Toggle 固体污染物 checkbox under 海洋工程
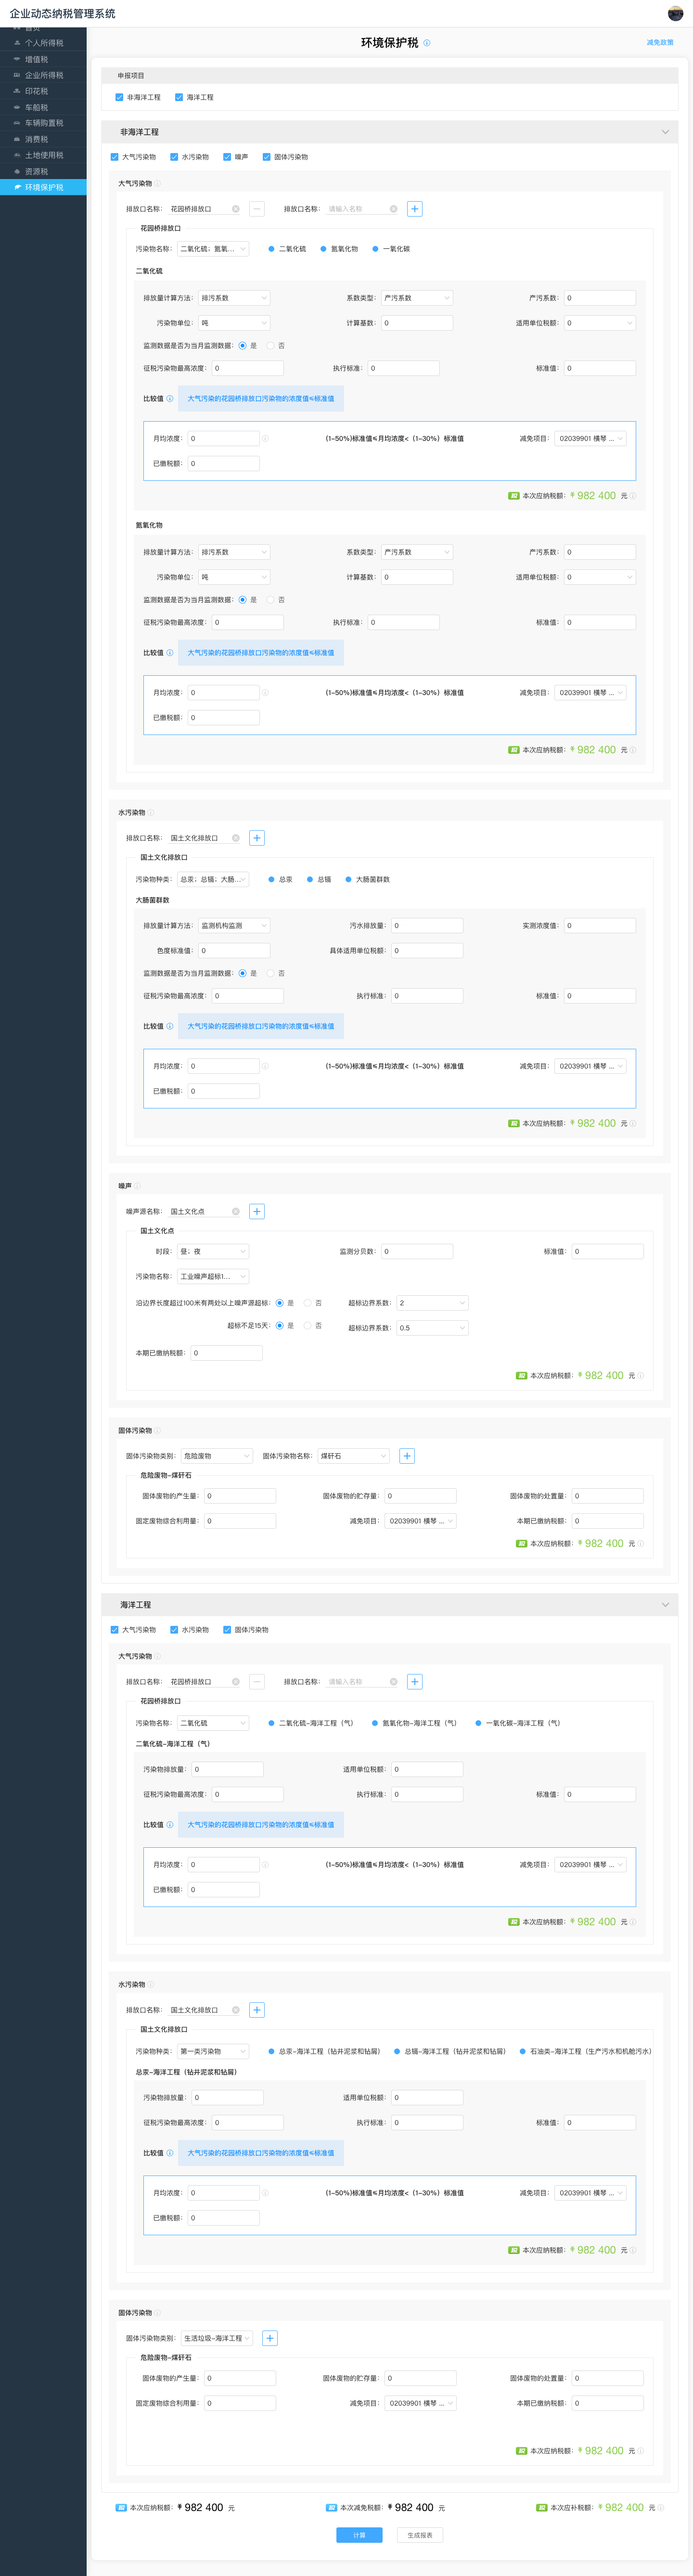The width and height of the screenshot is (693, 2576). [227, 1630]
